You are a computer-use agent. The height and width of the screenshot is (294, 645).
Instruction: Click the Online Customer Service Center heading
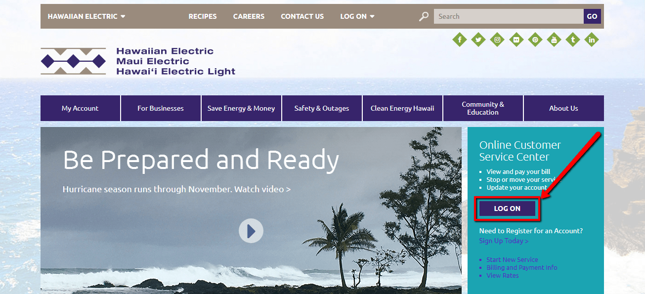click(x=520, y=151)
